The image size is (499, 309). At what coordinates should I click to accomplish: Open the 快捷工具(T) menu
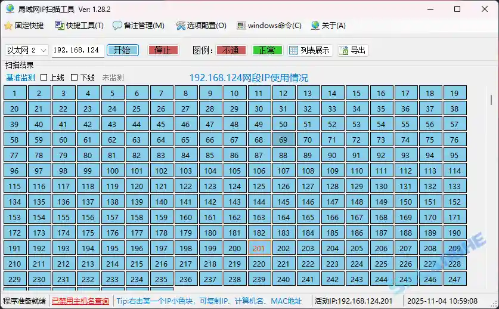pyautogui.click(x=79, y=26)
